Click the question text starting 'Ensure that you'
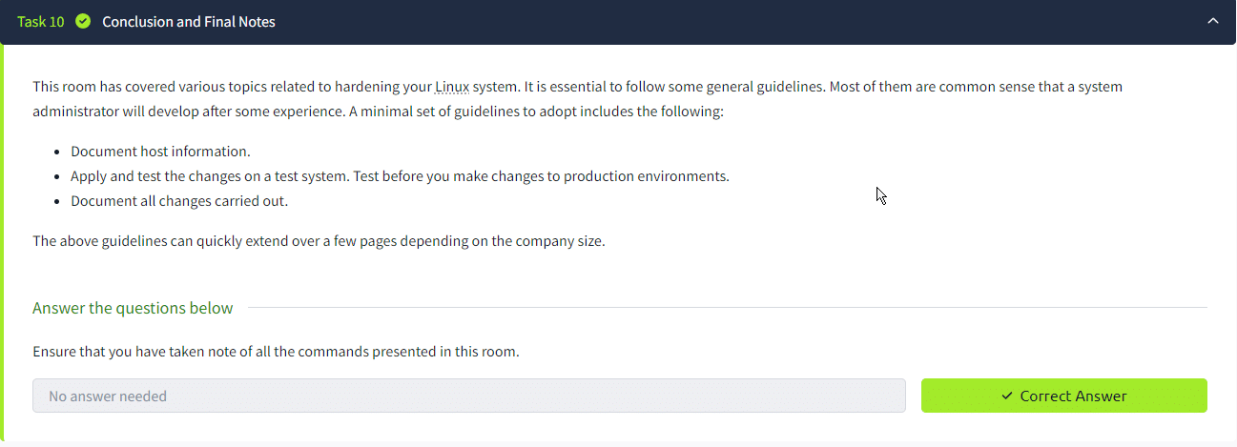This screenshot has height=447, width=1237. (276, 352)
